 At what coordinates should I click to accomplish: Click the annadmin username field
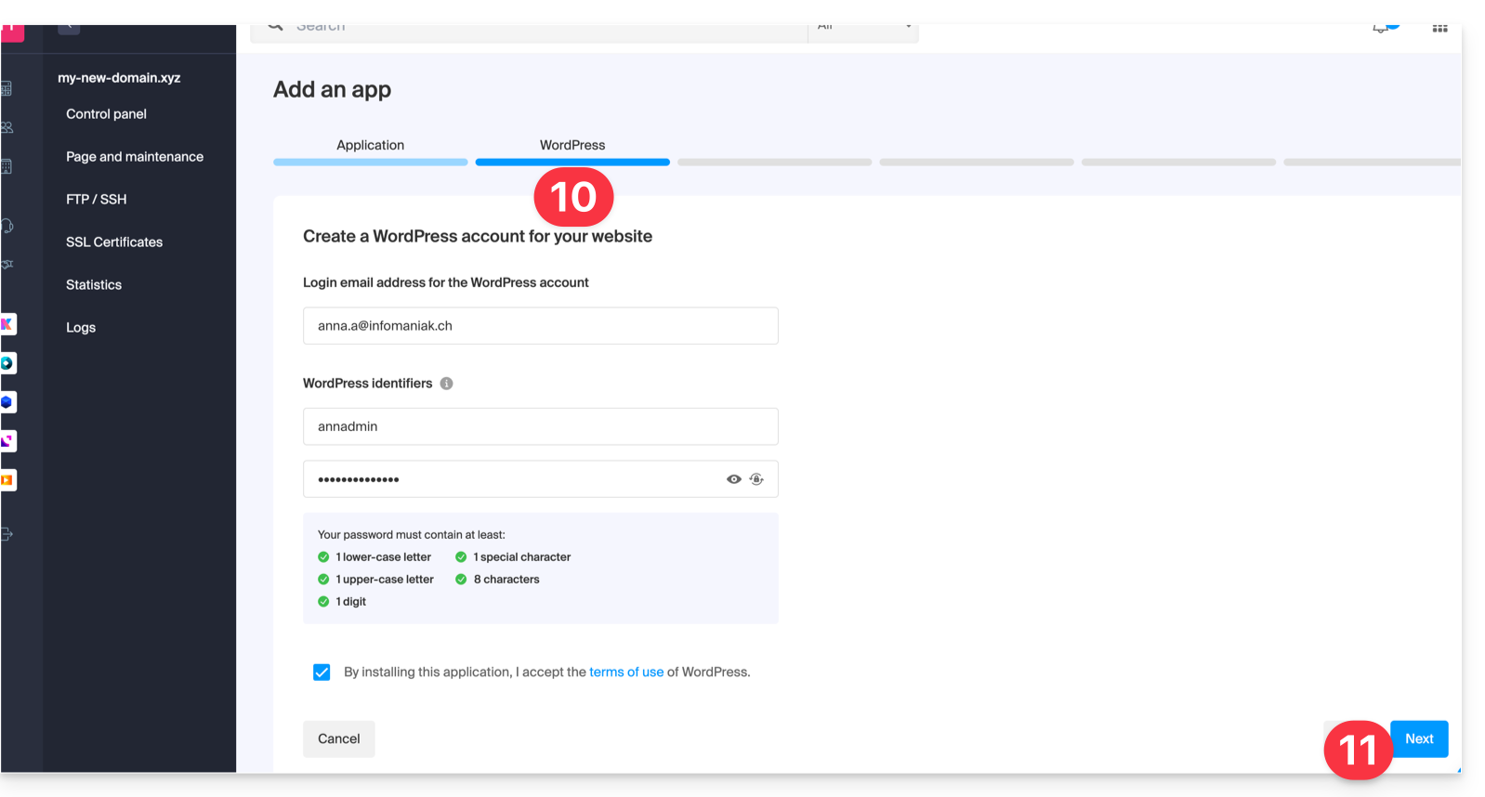541,426
